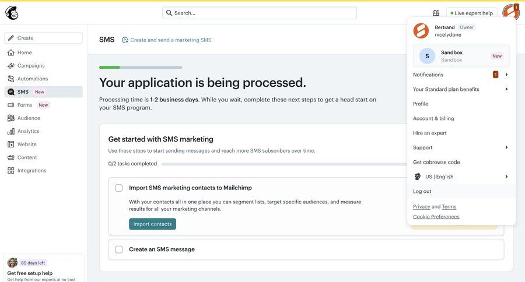
Task: Click the Audience sidebar label
Action: point(29,118)
